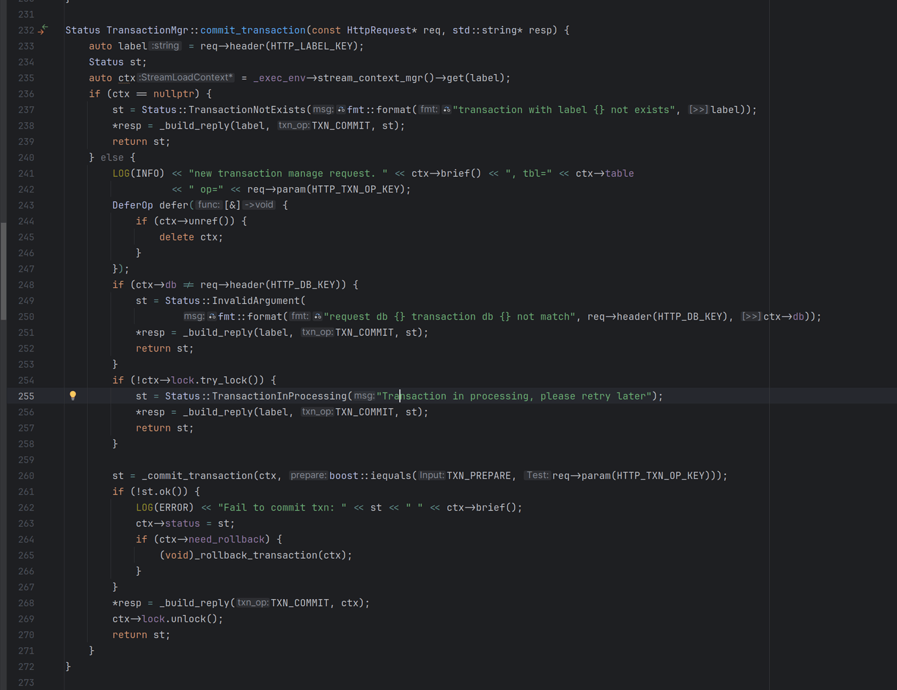Click the icon before the "transaction with label" string

point(447,110)
